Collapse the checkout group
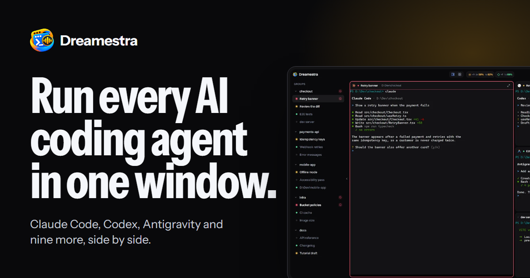This screenshot has width=530, height=278. pos(295,91)
